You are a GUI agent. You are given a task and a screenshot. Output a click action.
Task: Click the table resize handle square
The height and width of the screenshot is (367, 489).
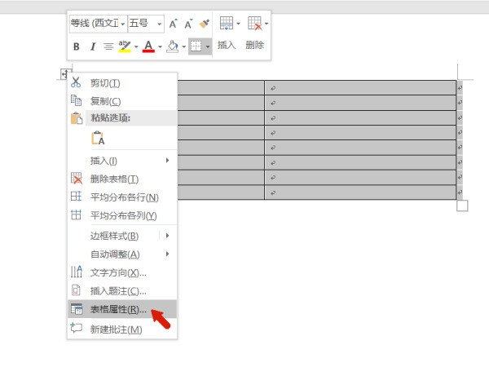coord(462,206)
